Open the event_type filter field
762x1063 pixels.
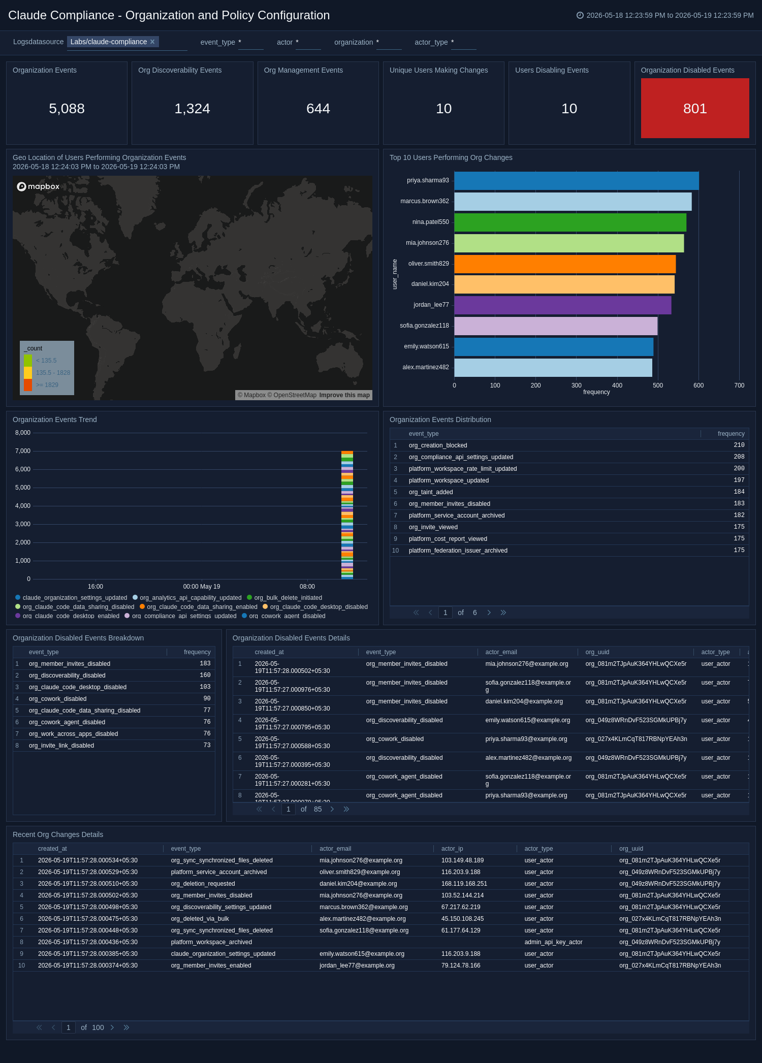[250, 43]
